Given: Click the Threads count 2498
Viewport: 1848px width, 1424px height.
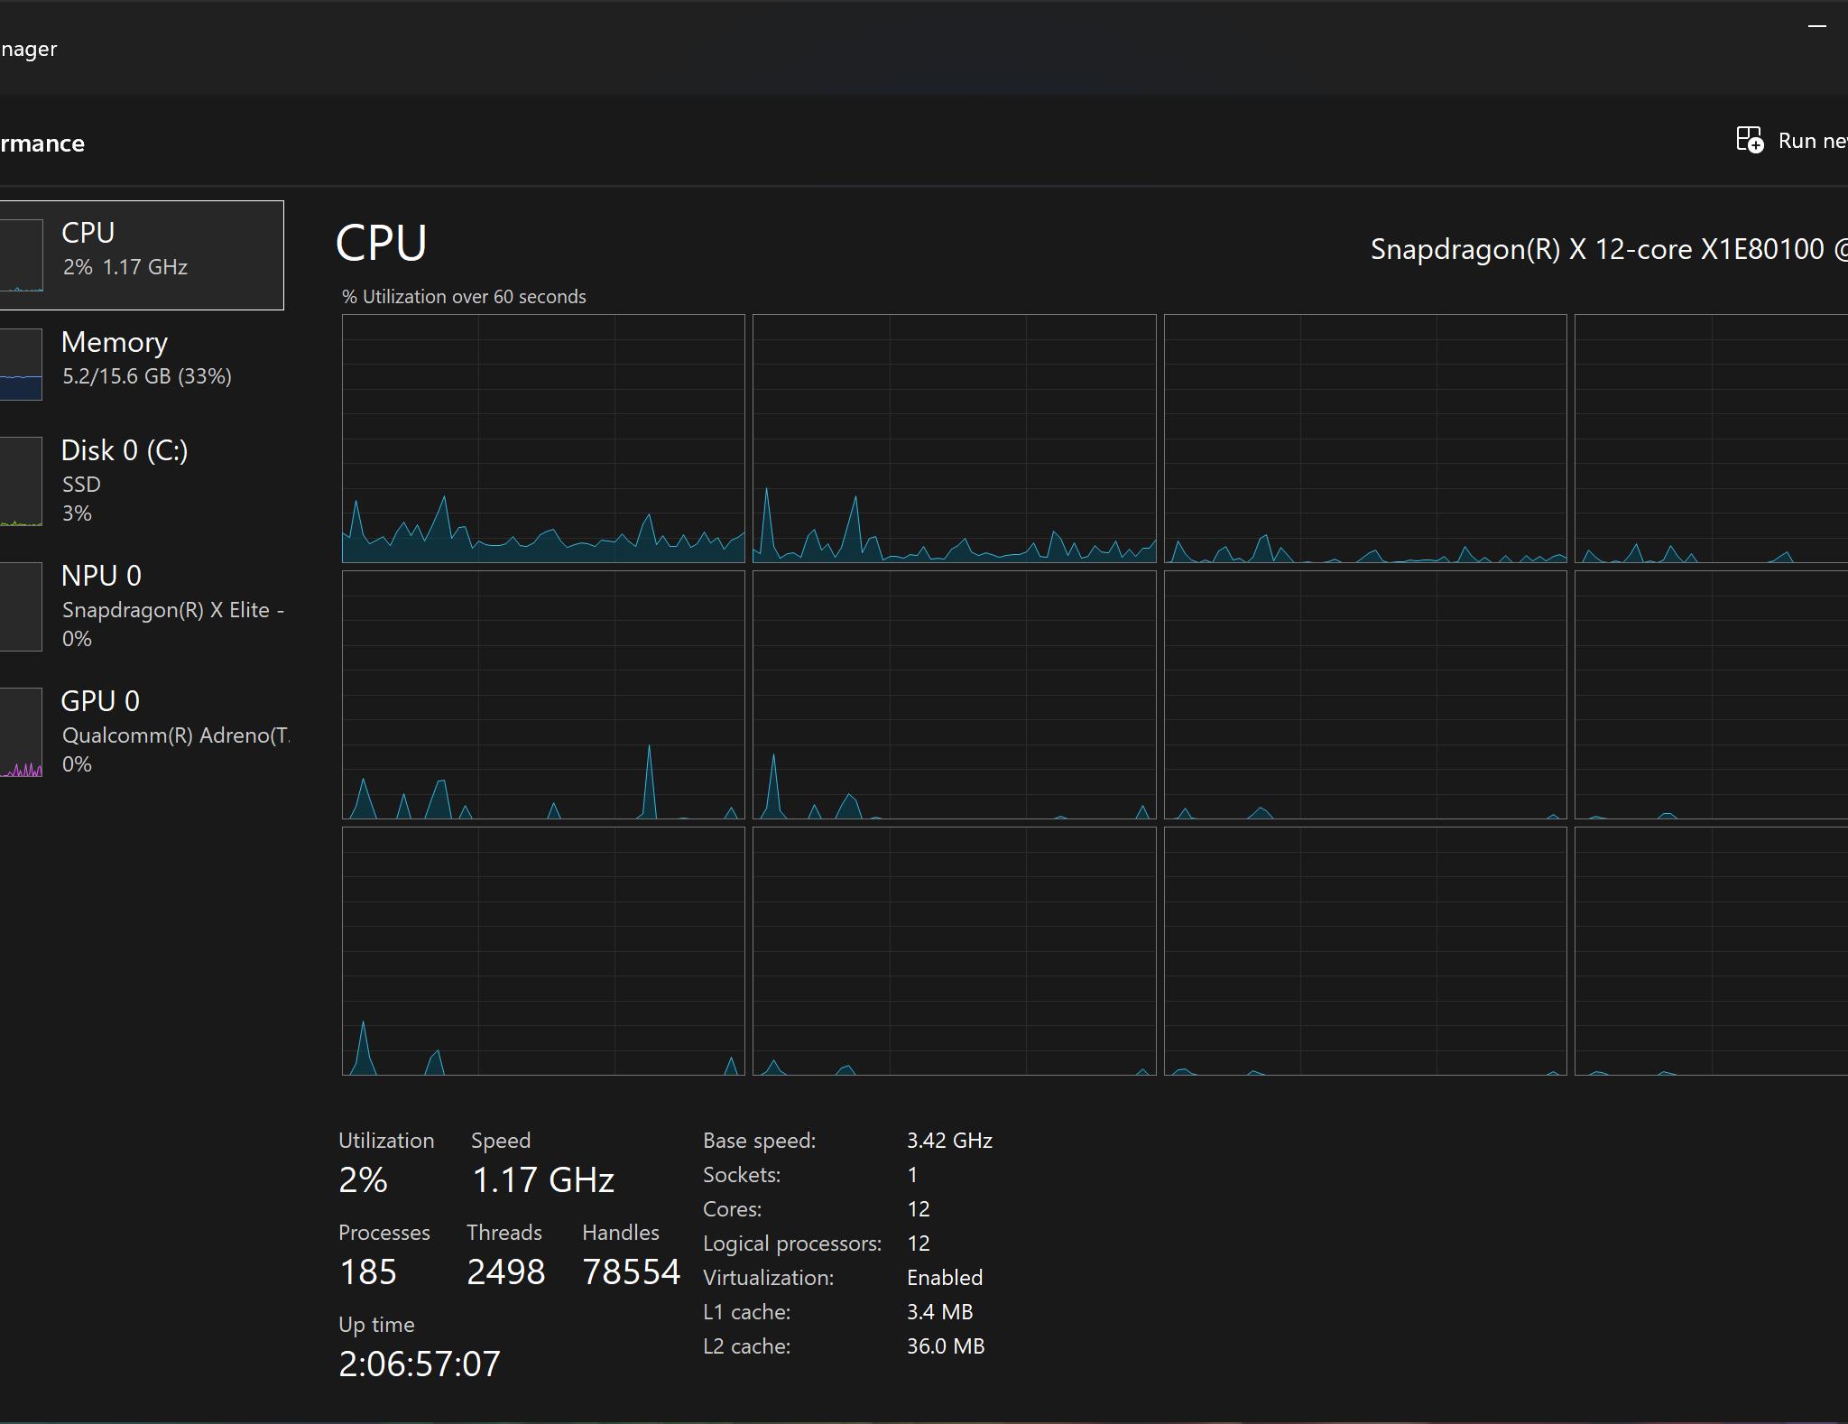Looking at the screenshot, I should click(x=506, y=1272).
